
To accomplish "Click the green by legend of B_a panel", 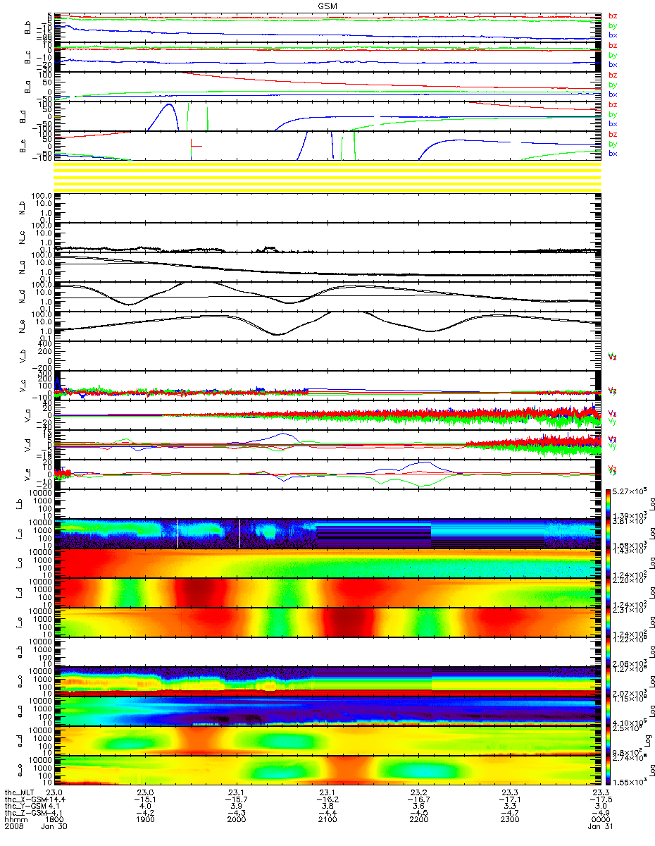I will tap(613, 85).
